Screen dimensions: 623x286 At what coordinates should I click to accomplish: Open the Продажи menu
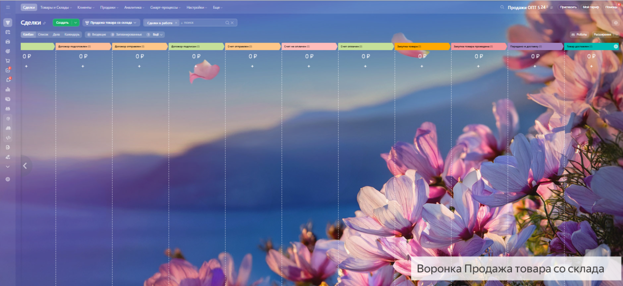coord(109,7)
